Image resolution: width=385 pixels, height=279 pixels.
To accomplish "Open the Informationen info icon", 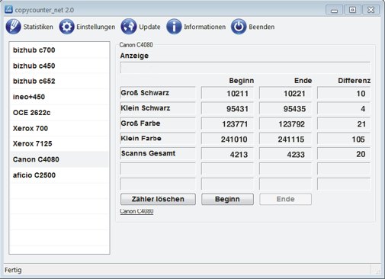I will [x=174, y=27].
